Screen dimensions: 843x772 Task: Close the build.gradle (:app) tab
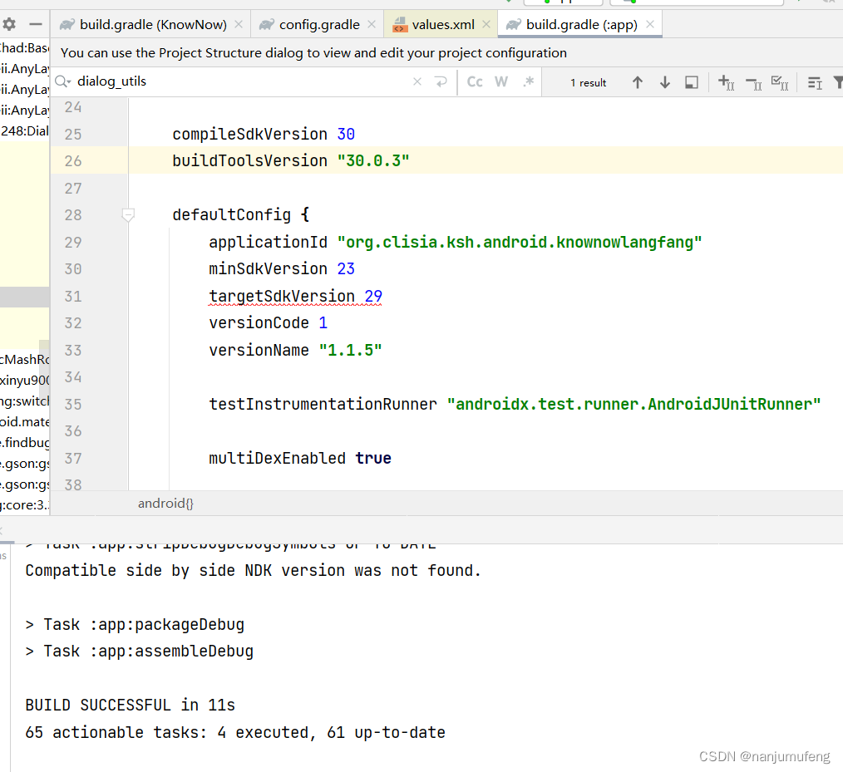[650, 25]
